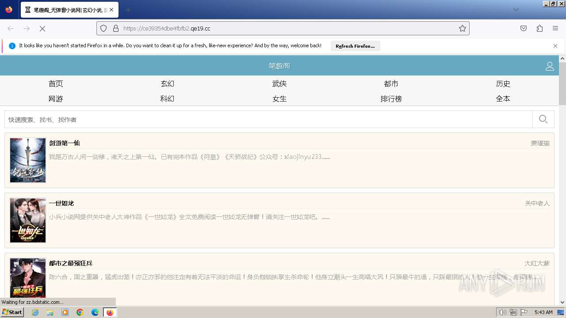Open the 剑道第一仙 cover thumbnail
This screenshot has width=566, height=318.
(x=28, y=160)
